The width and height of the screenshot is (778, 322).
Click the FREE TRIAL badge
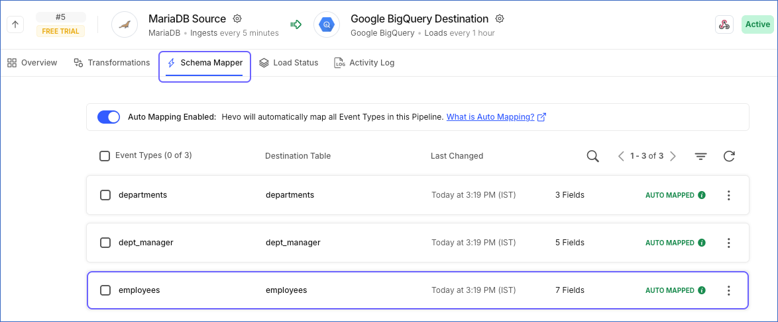pos(60,30)
